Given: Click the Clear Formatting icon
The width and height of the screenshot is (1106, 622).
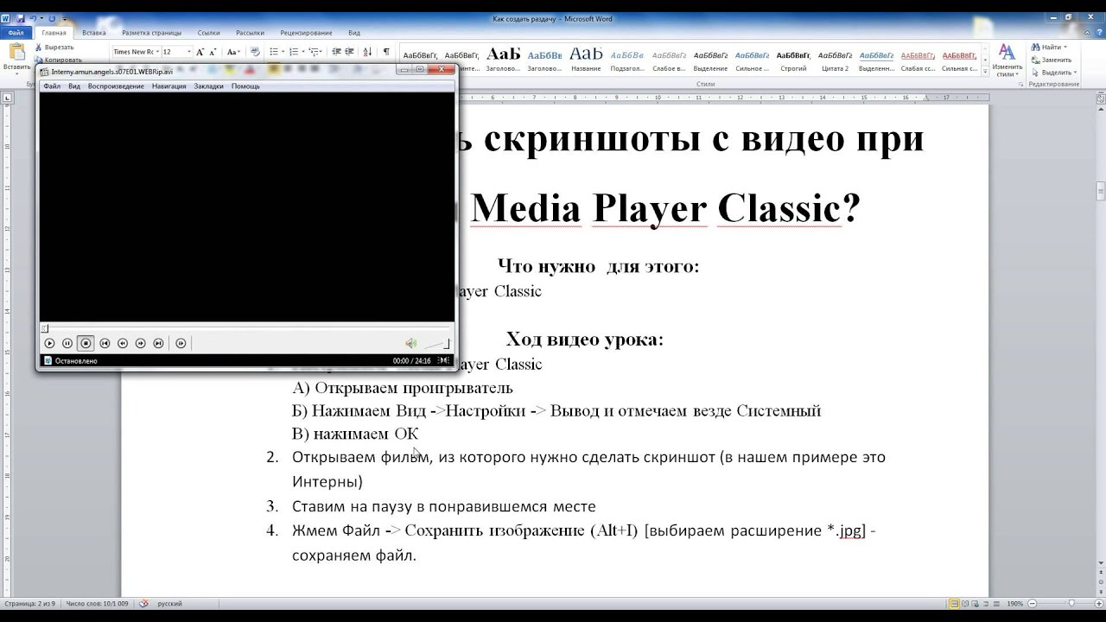Looking at the screenshot, I should (254, 52).
